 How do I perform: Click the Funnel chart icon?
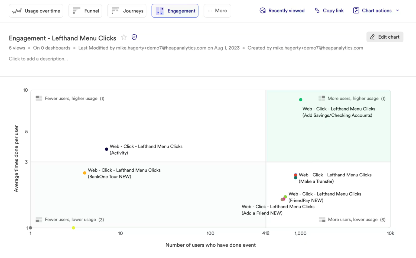tap(77, 11)
